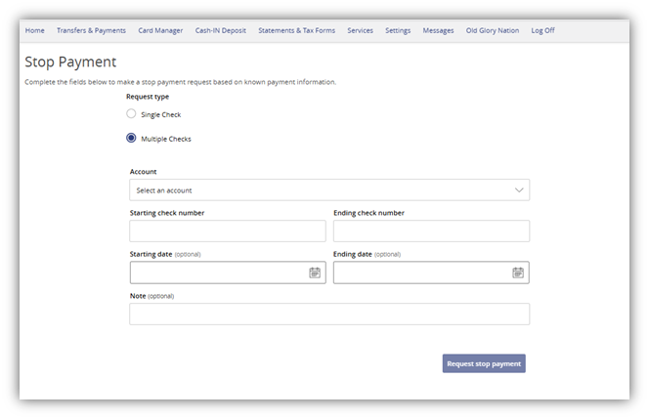
Task: Click the Account dropdown chevron arrow
Action: click(519, 190)
